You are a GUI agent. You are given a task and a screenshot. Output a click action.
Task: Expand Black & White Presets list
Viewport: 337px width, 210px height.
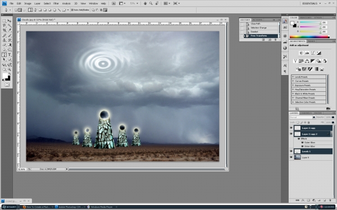tap(293, 94)
